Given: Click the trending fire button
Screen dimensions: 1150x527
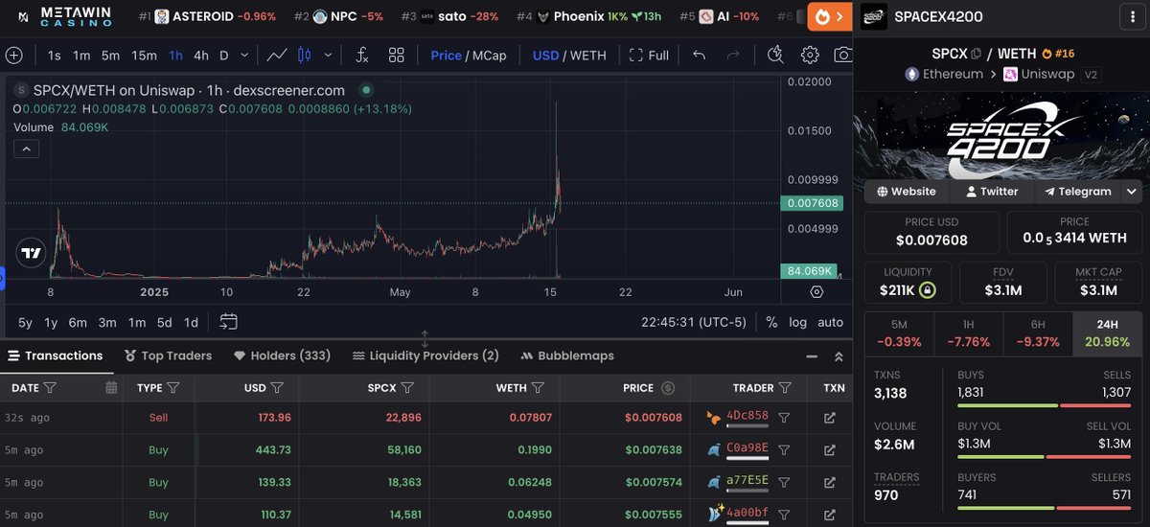Looking at the screenshot, I should pos(830,16).
